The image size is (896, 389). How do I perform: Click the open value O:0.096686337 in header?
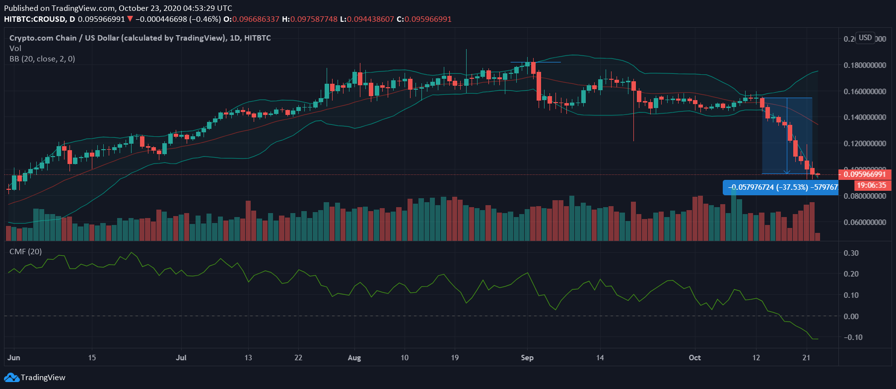[252, 19]
